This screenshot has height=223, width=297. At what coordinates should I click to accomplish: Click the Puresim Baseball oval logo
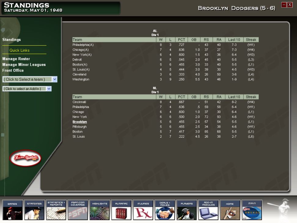tap(25, 158)
